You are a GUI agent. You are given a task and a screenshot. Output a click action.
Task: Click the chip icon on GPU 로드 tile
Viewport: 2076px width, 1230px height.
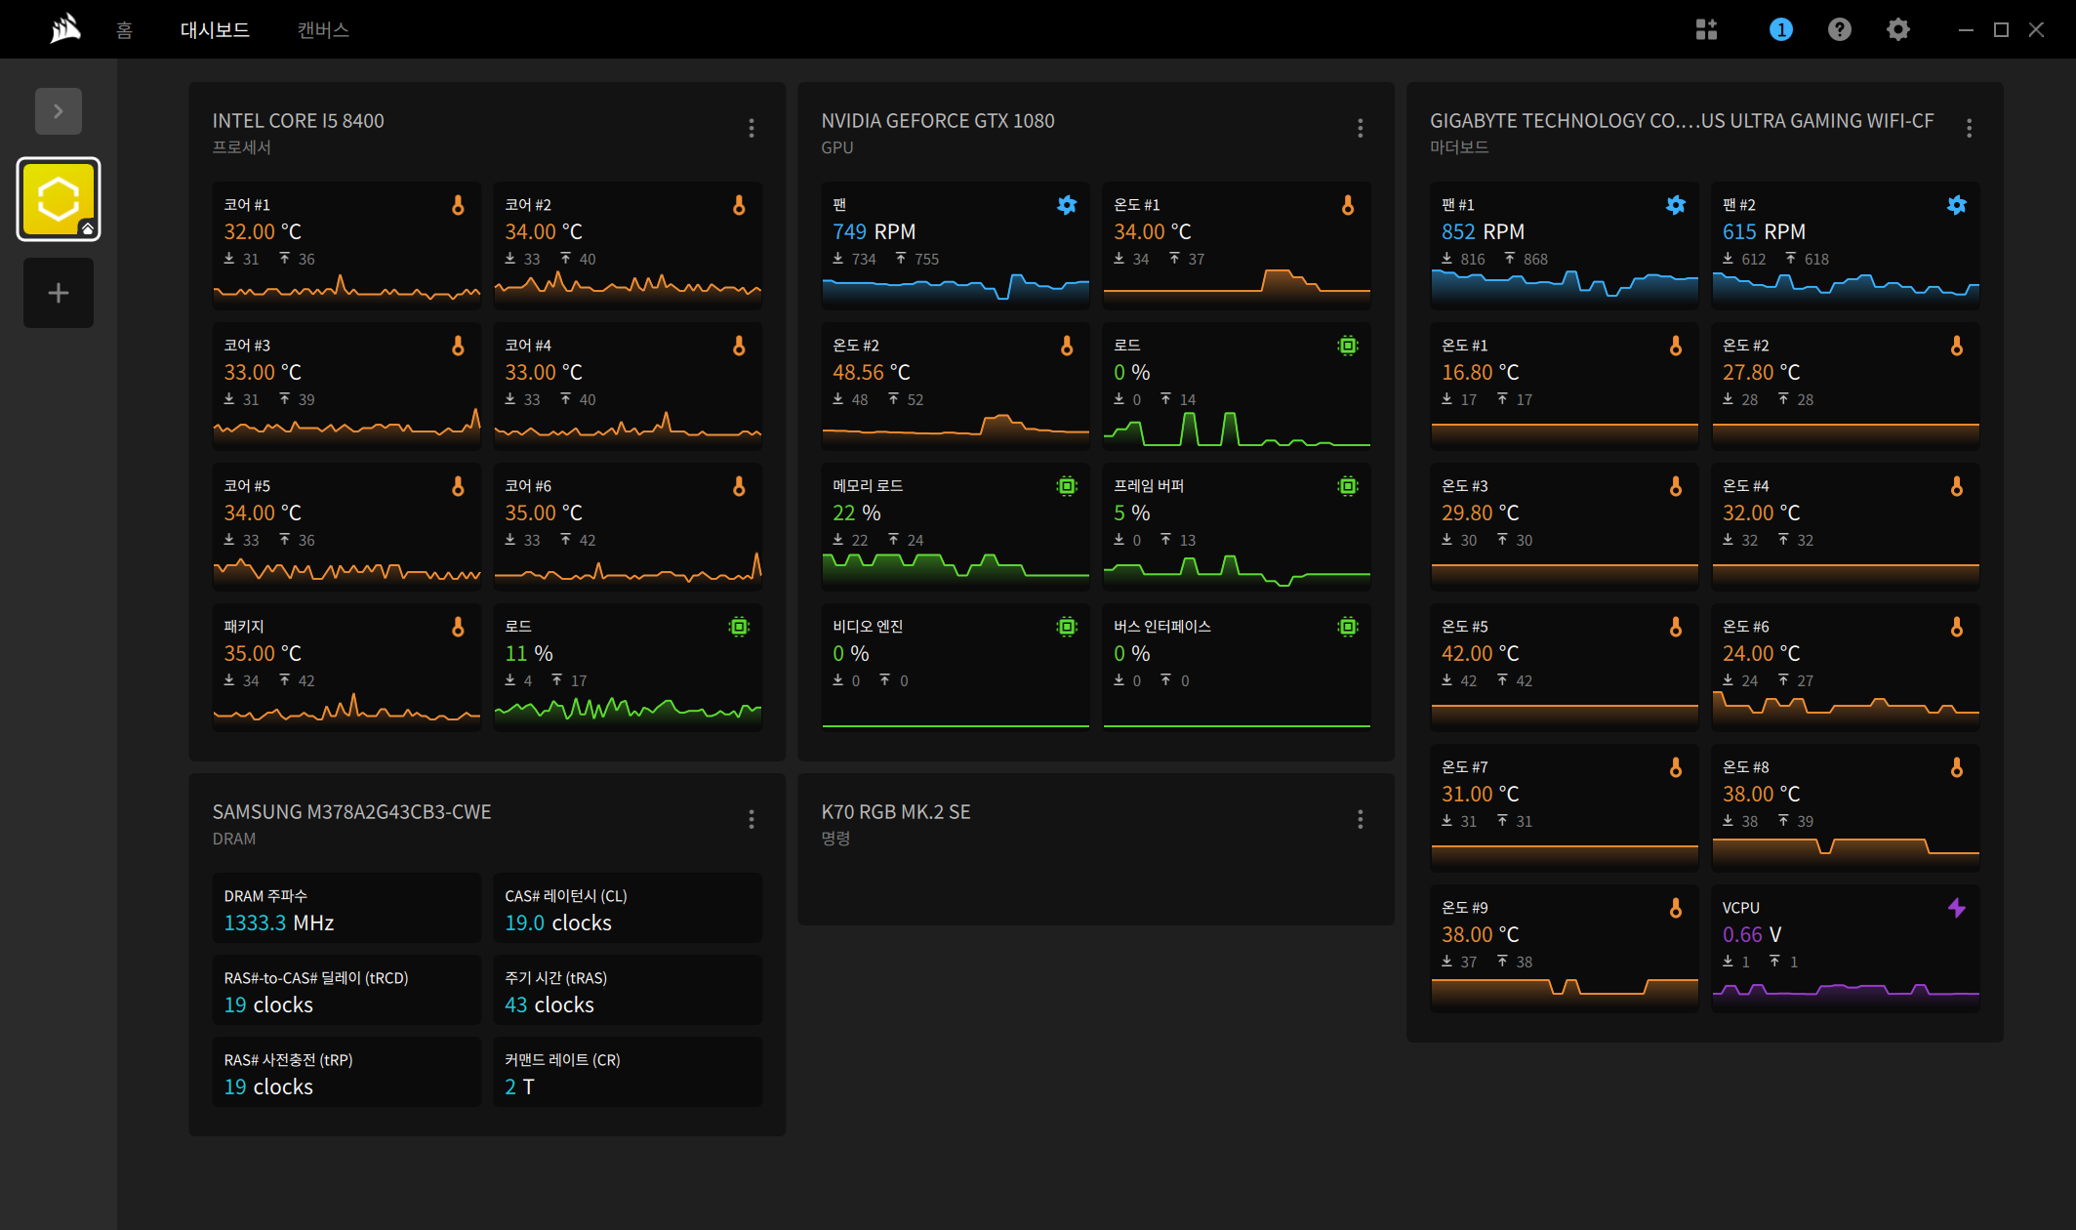1348,346
